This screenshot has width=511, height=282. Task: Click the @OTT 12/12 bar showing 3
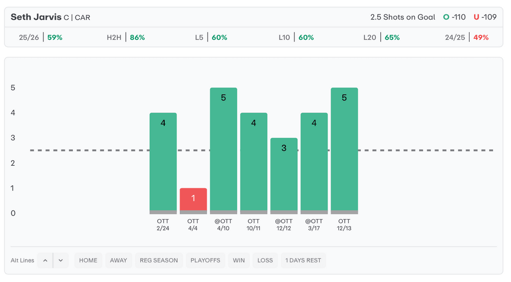pyautogui.click(x=284, y=176)
